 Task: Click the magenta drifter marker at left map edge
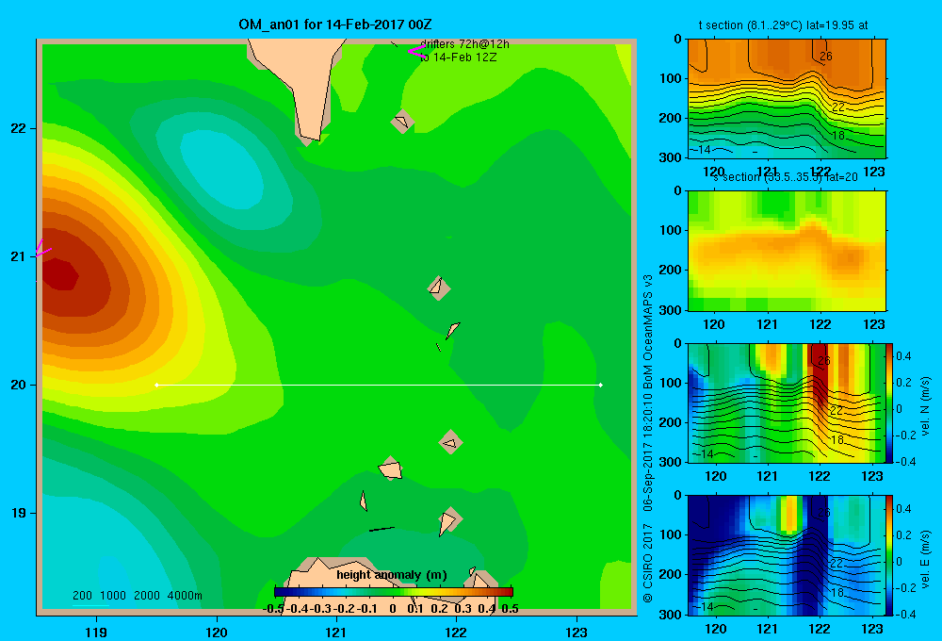42,248
